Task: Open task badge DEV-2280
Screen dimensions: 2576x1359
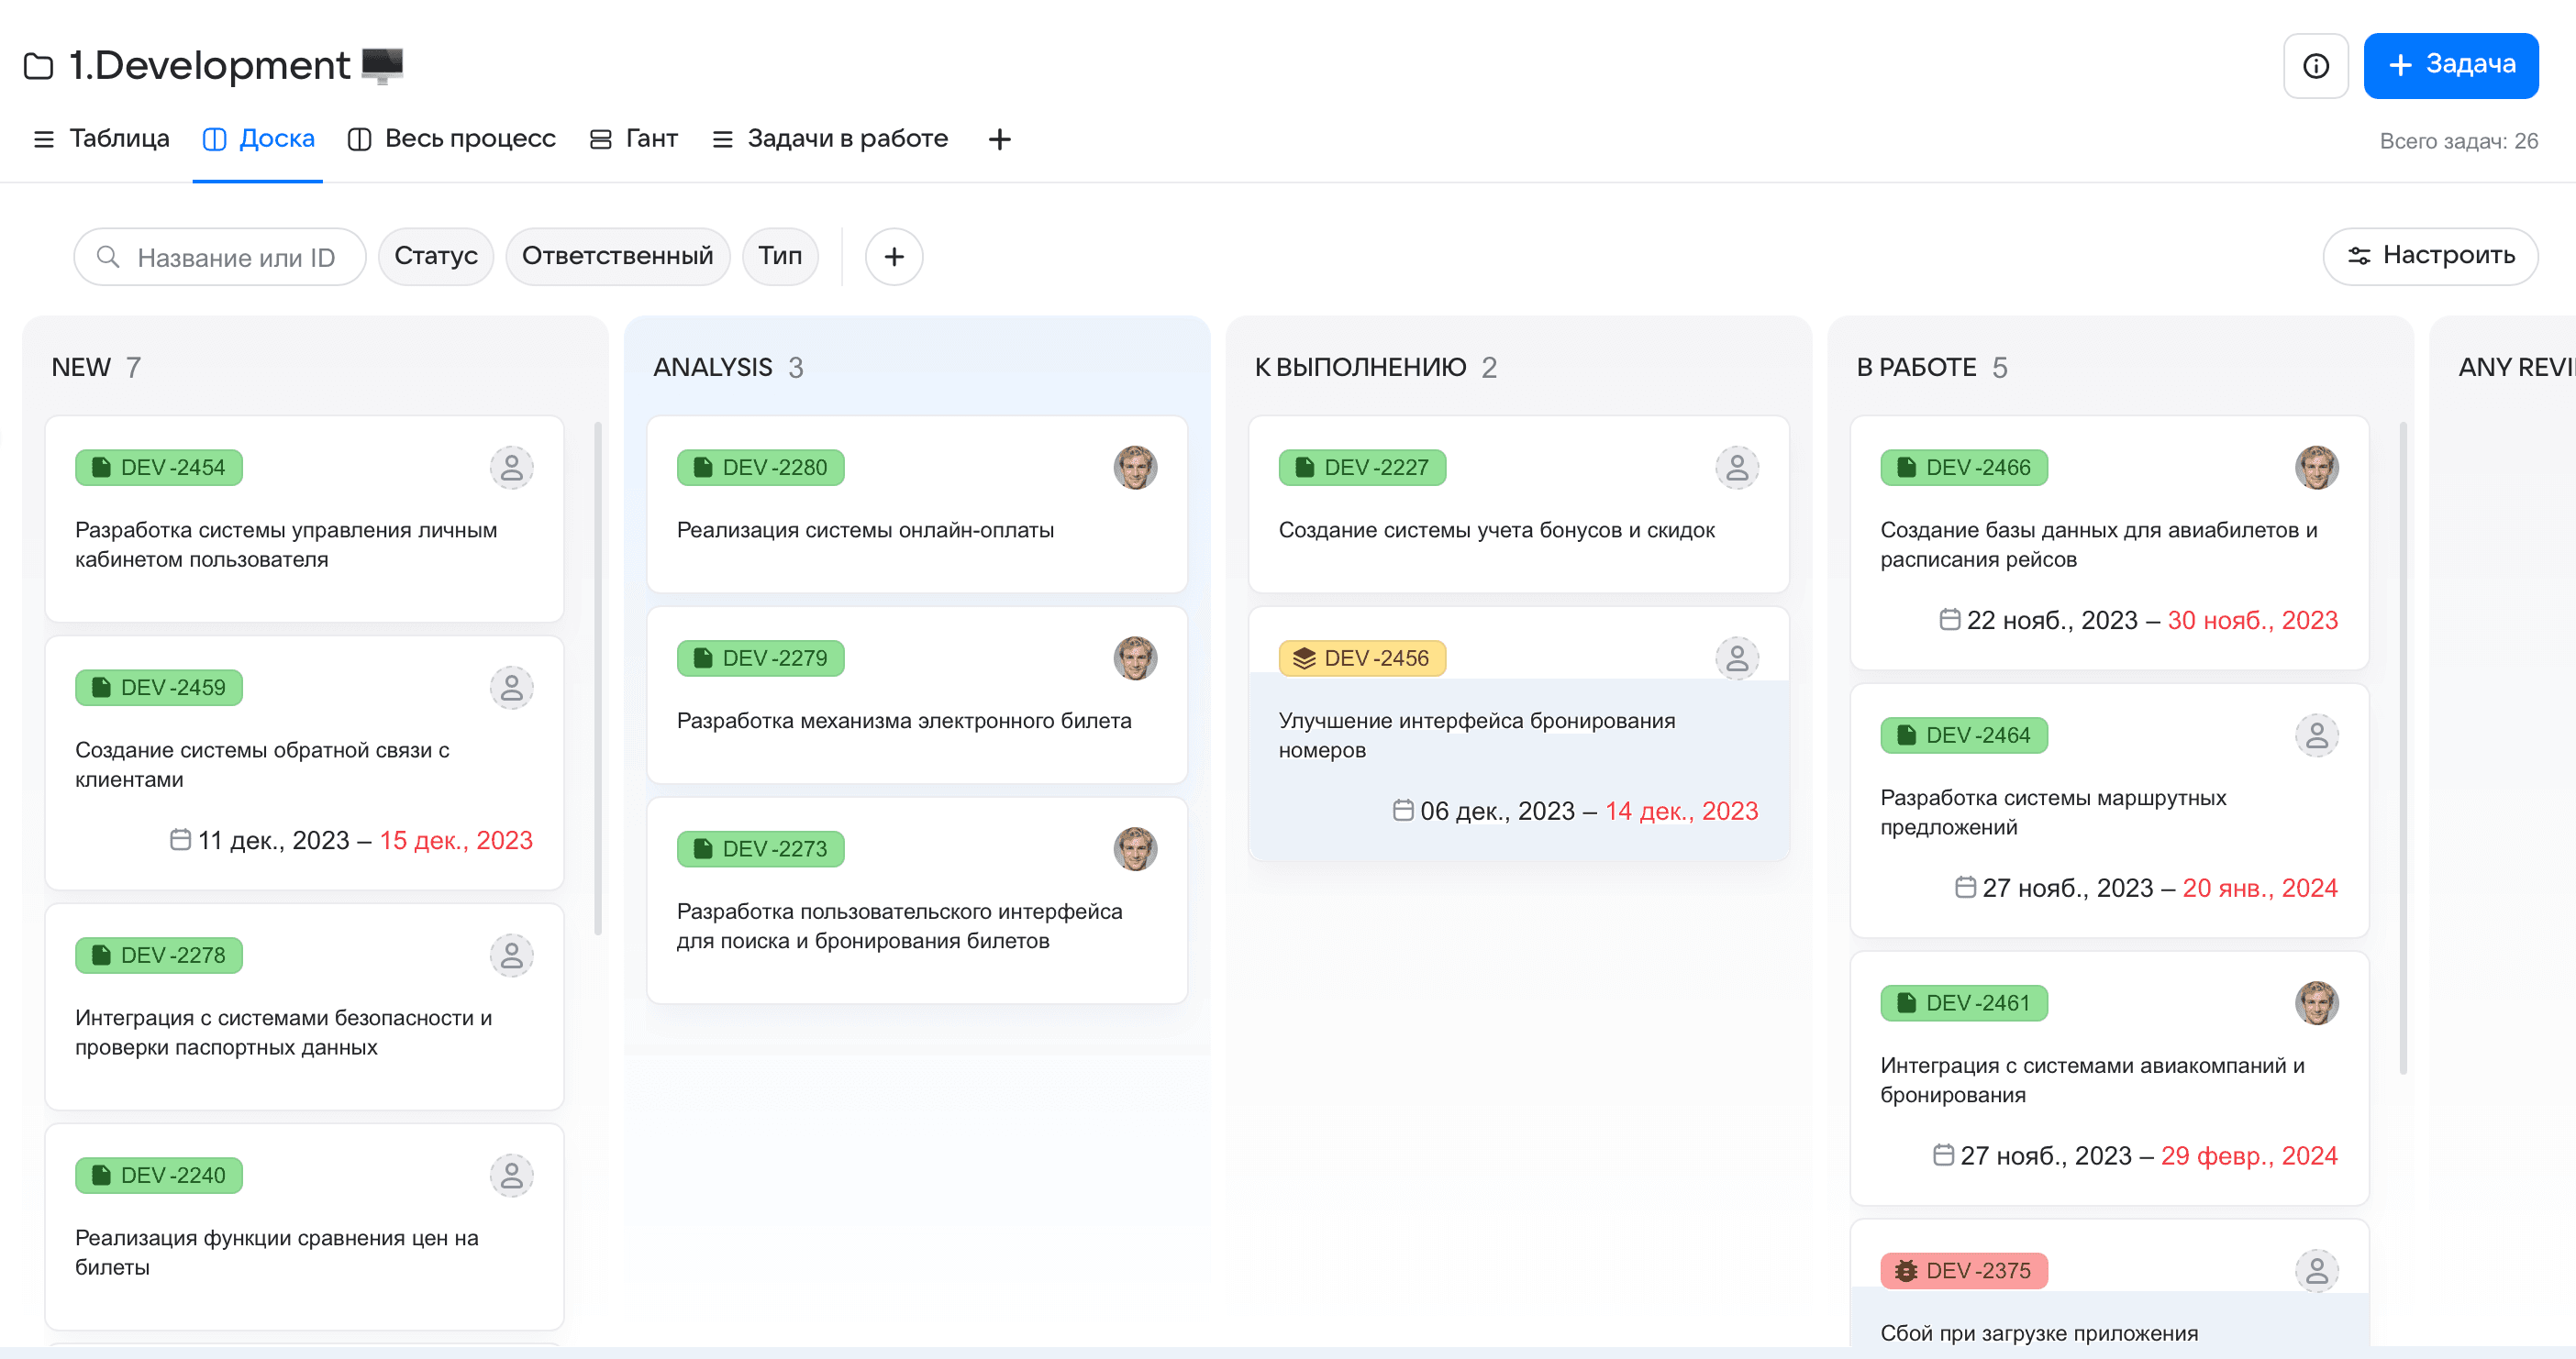Action: (x=761, y=468)
